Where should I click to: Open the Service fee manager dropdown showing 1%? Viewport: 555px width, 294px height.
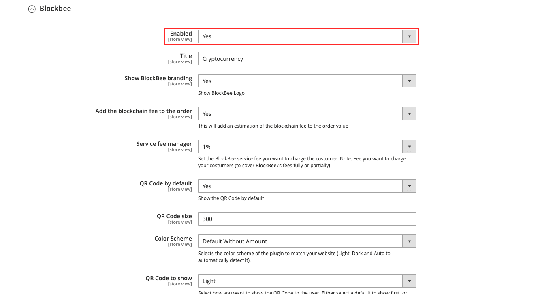[x=300, y=146]
